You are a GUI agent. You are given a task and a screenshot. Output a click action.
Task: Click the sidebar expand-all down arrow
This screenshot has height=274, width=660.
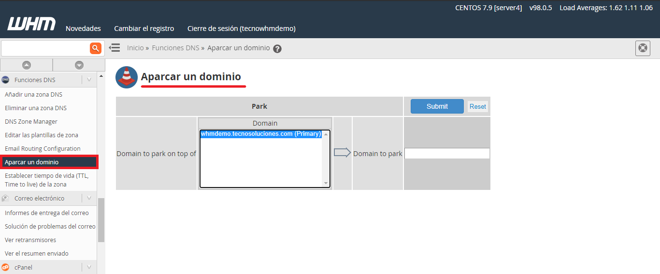click(79, 65)
